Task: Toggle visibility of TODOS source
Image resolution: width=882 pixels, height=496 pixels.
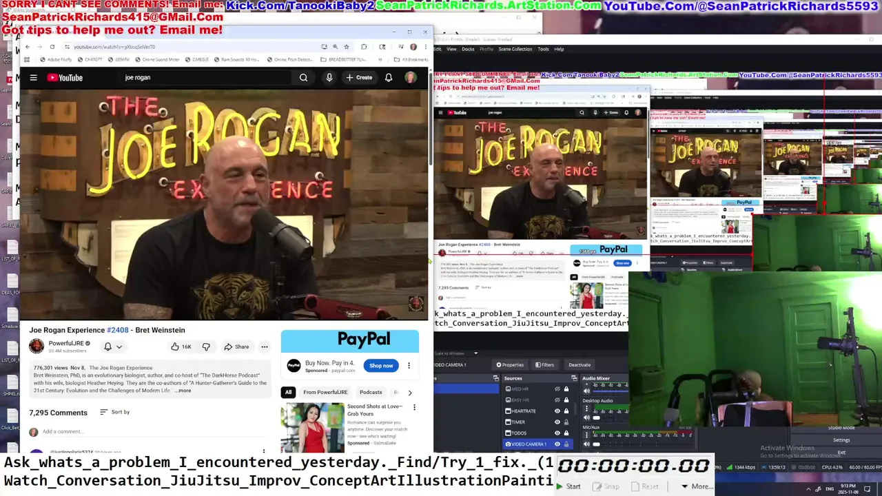Action: [x=557, y=433]
